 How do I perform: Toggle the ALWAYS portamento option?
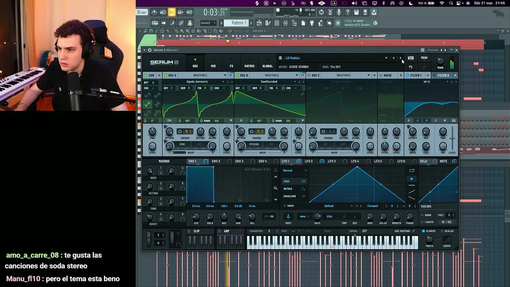[423, 231]
